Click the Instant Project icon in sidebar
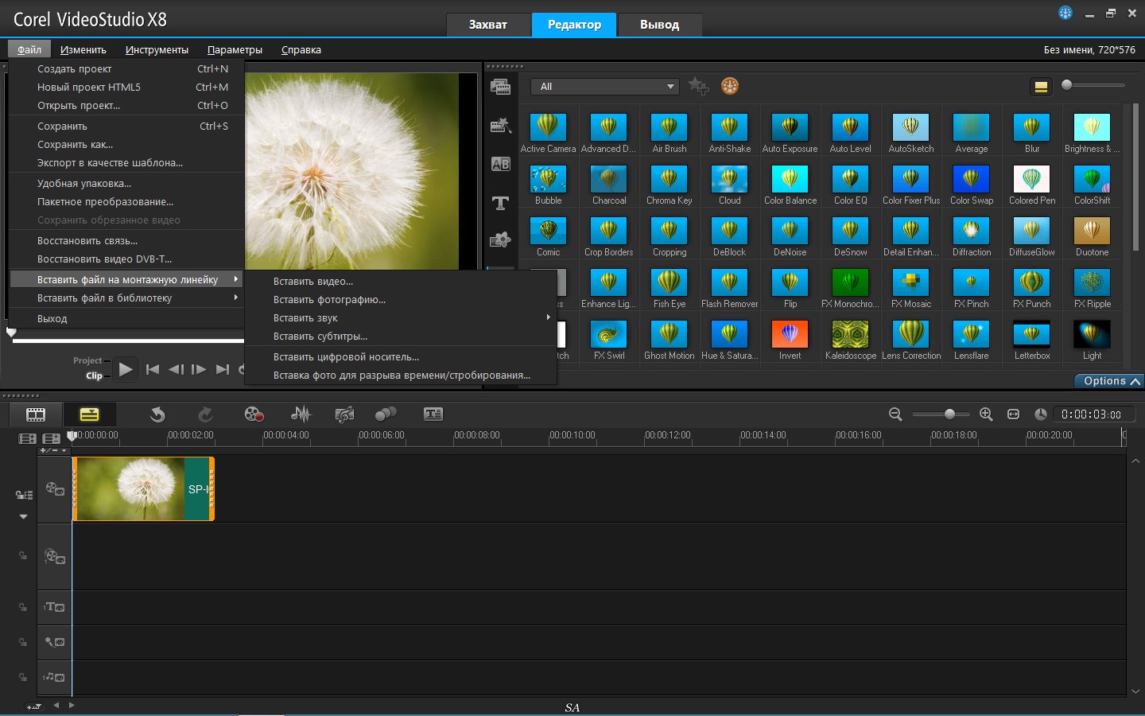Screen dimensions: 1145x716 coord(500,126)
